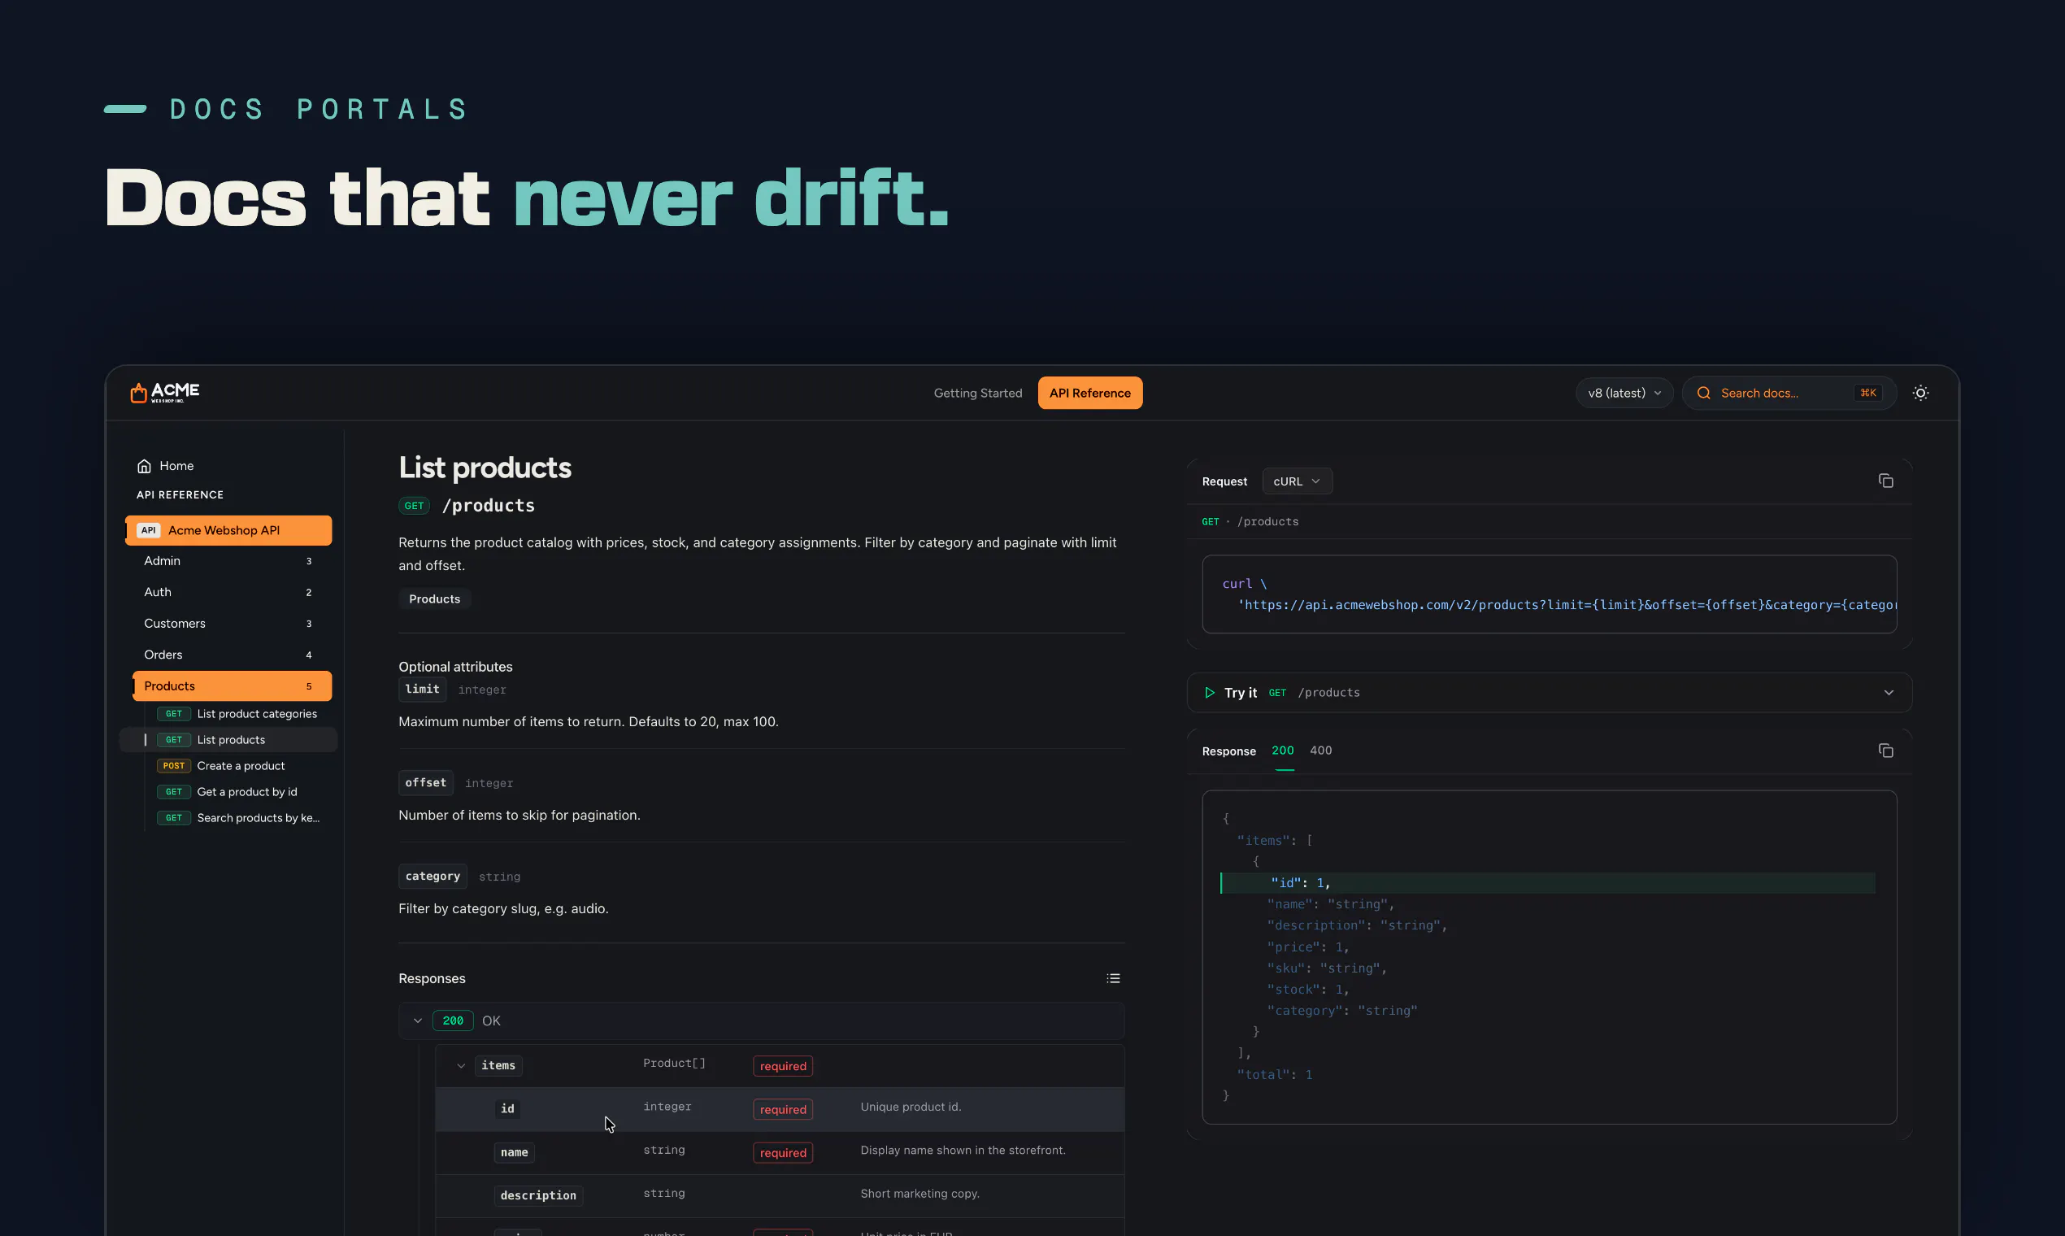Open List products endpoint in sidebar
This screenshot has height=1236, width=2065.
click(x=228, y=740)
